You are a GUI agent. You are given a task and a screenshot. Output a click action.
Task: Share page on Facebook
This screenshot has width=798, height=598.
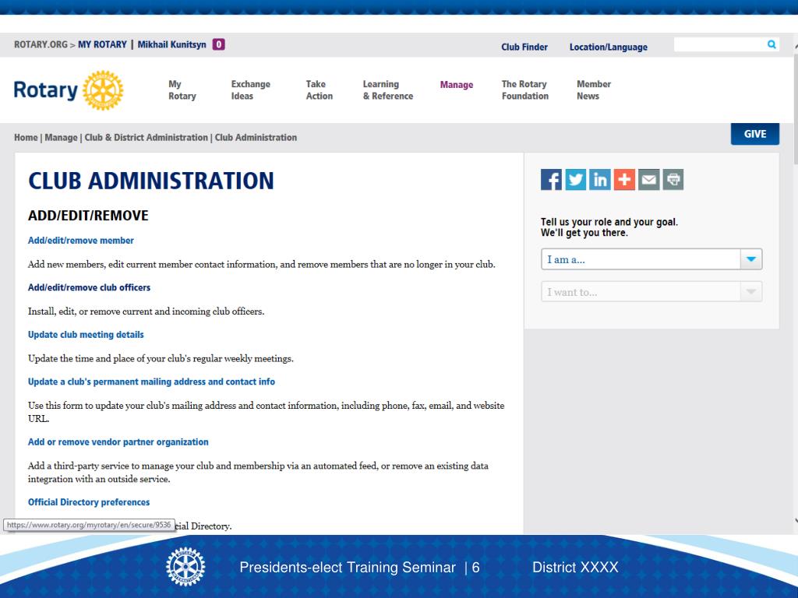point(551,180)
